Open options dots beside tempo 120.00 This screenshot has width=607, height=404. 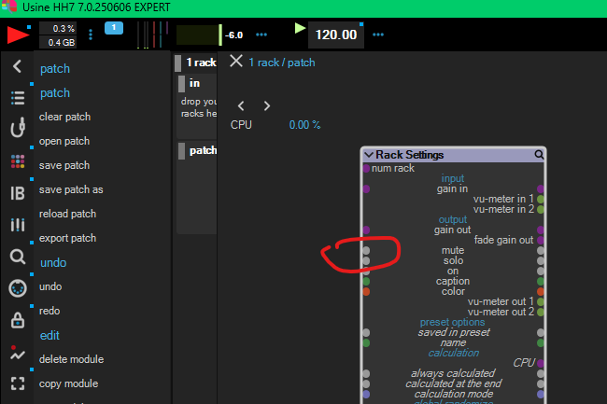(379, 35)
